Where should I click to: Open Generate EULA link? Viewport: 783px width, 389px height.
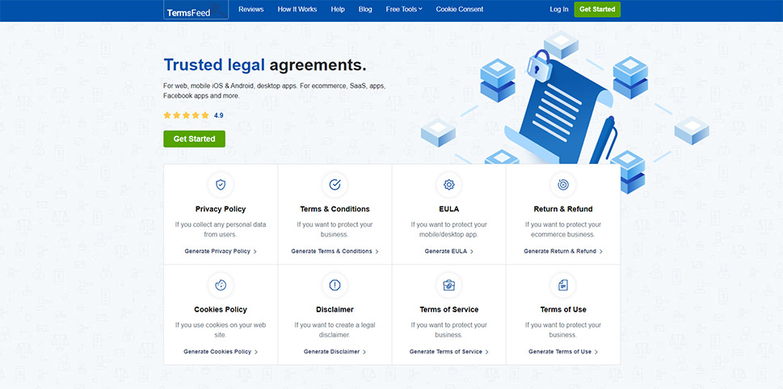coord(449,251)
